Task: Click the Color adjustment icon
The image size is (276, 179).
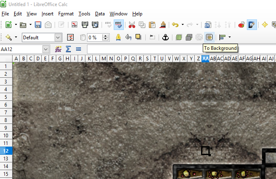Action: [70, 37]
